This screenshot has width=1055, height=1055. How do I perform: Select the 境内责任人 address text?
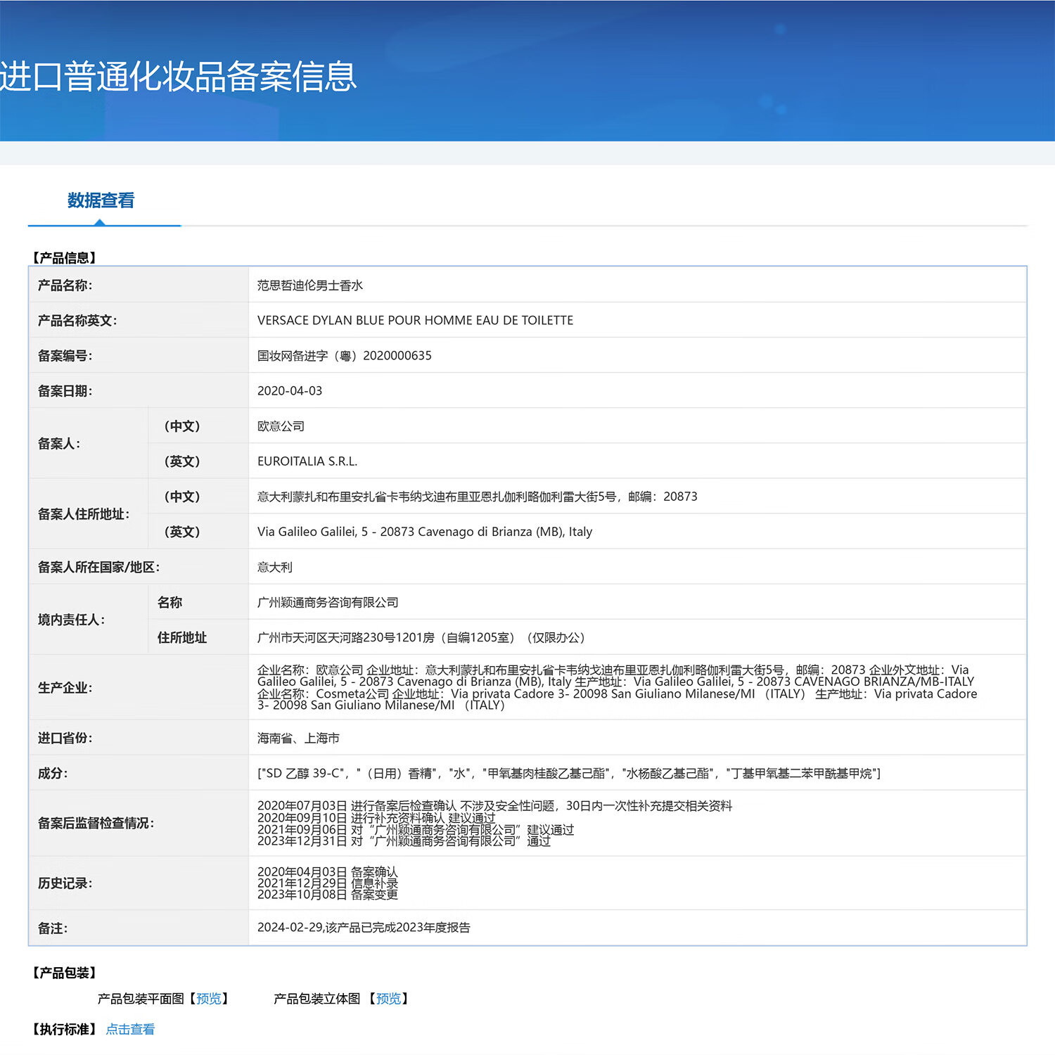(422, 638)
